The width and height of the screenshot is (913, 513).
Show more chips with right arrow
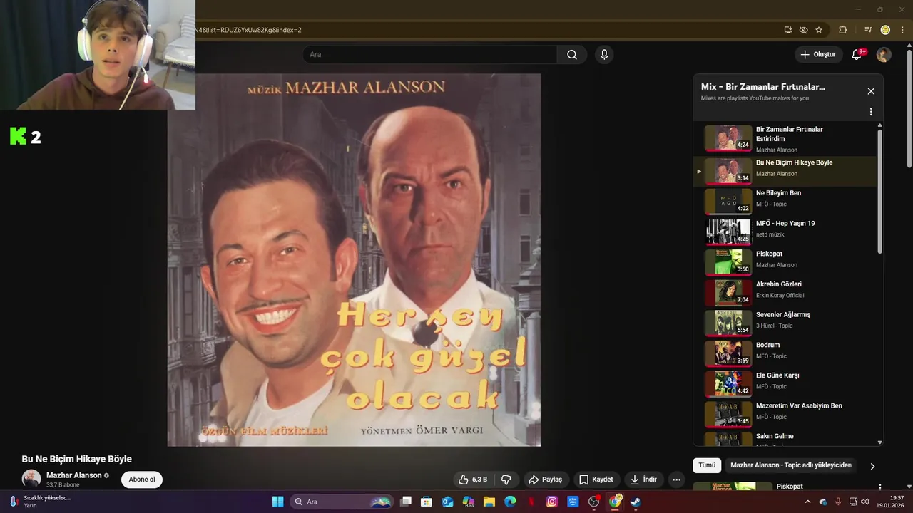tap(872, 466)
